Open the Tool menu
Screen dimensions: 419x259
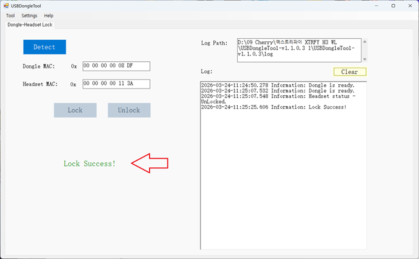coord(10,16)
